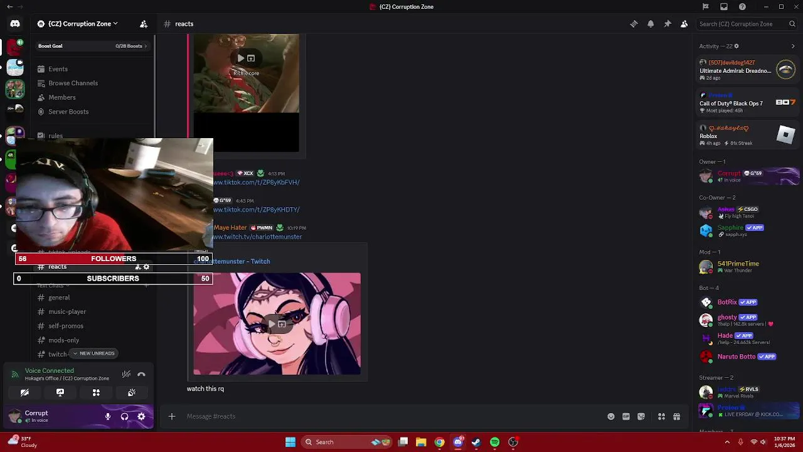The image size is (803, 452).
Task: Open the Threads icon in channel header
Action: [634, 24]
